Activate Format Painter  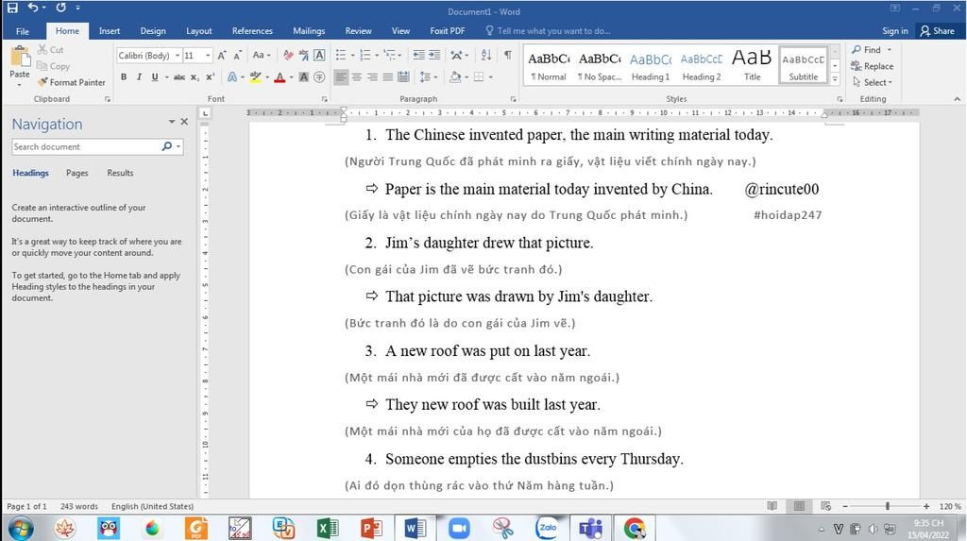click(x=71, y=82)
